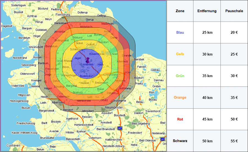Click the '20 €' flat rate cell
The image size is (248, 152).
tap(234, 33)
